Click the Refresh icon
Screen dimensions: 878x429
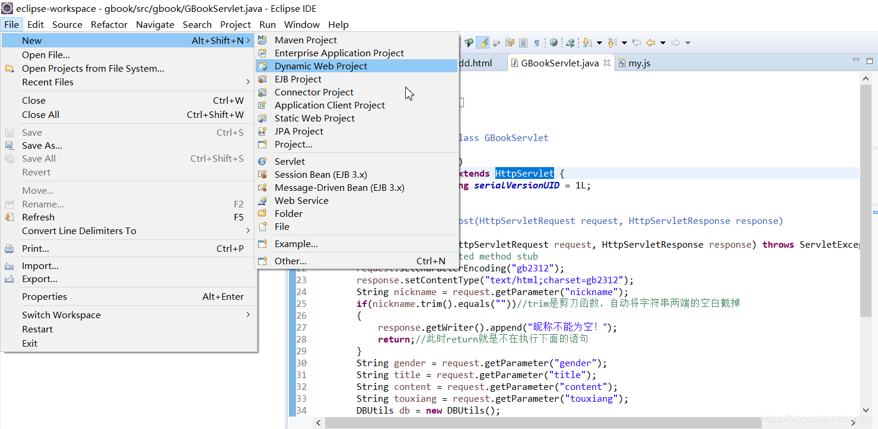[x=9, y=217]
